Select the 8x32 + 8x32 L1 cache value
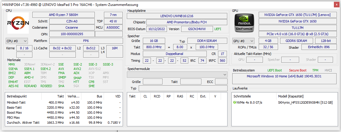Viewport: 341px width, 132px height. pos(62,48)
